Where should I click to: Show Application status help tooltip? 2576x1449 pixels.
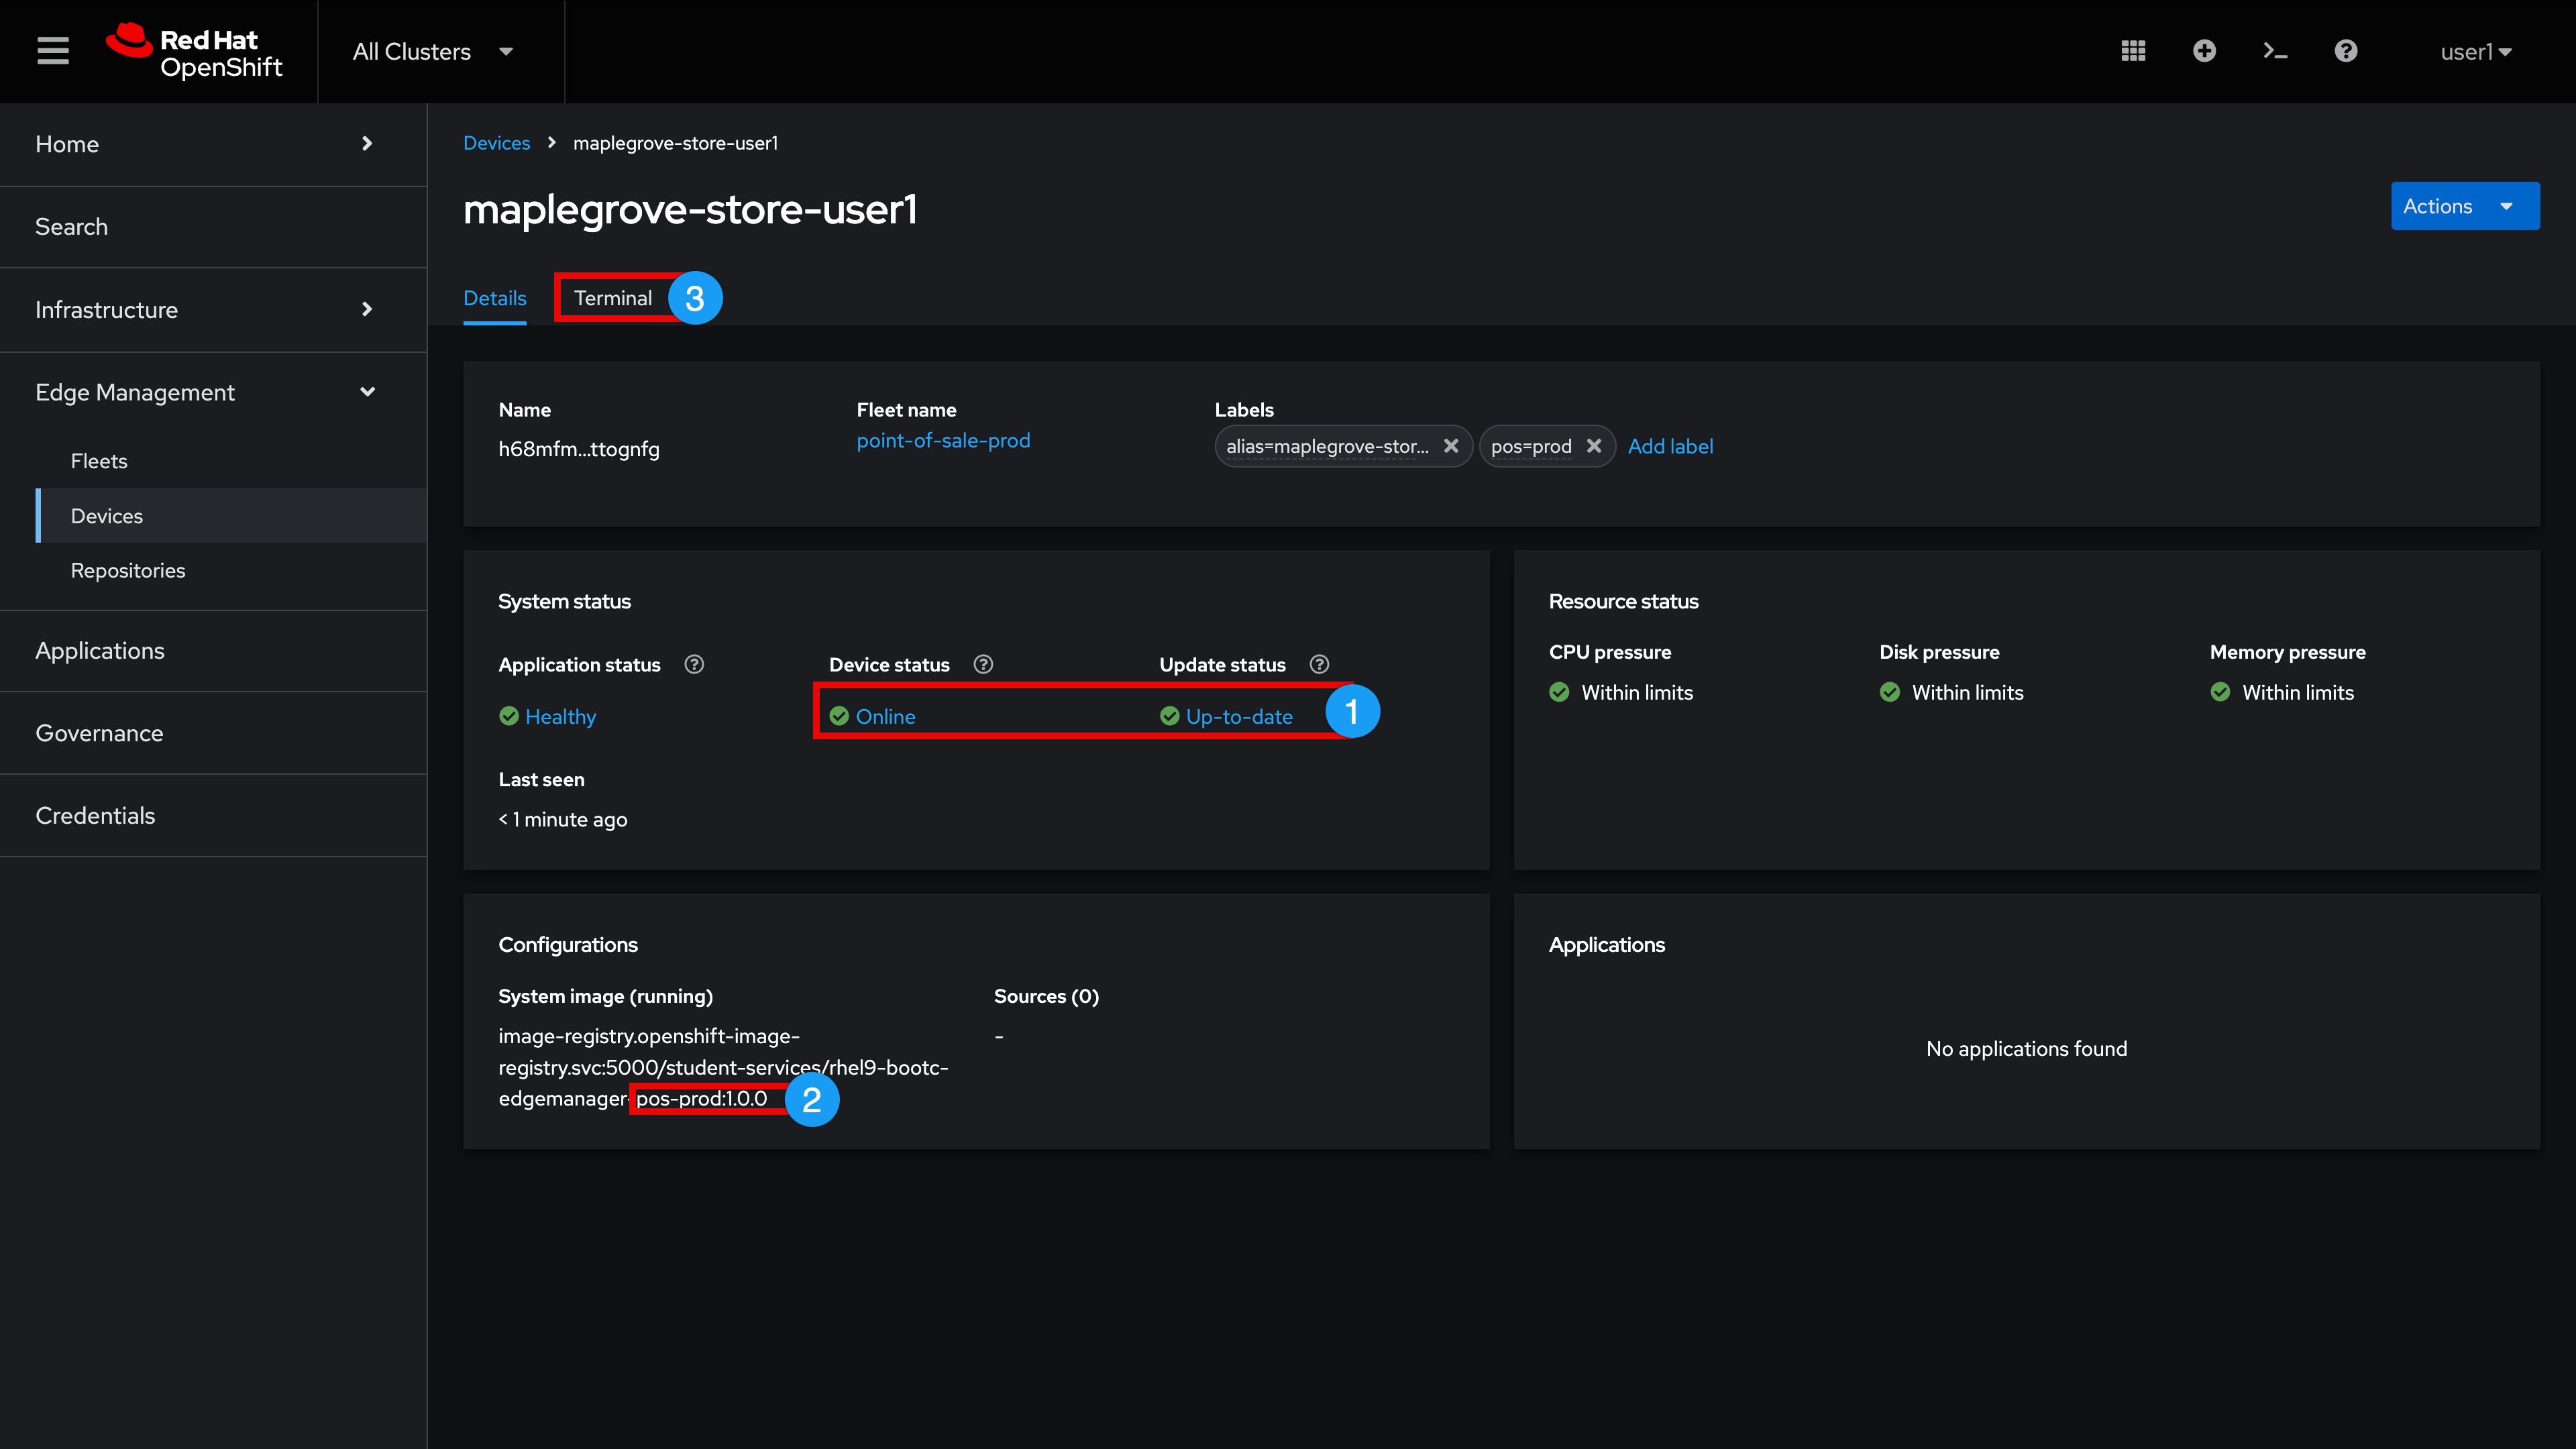pos(694,664)
